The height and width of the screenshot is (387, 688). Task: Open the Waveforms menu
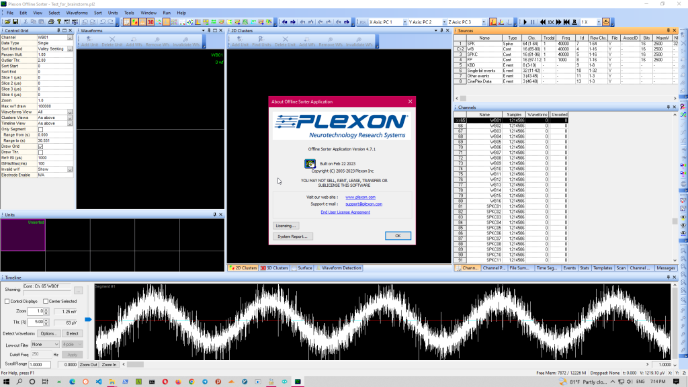pos(77,13)
